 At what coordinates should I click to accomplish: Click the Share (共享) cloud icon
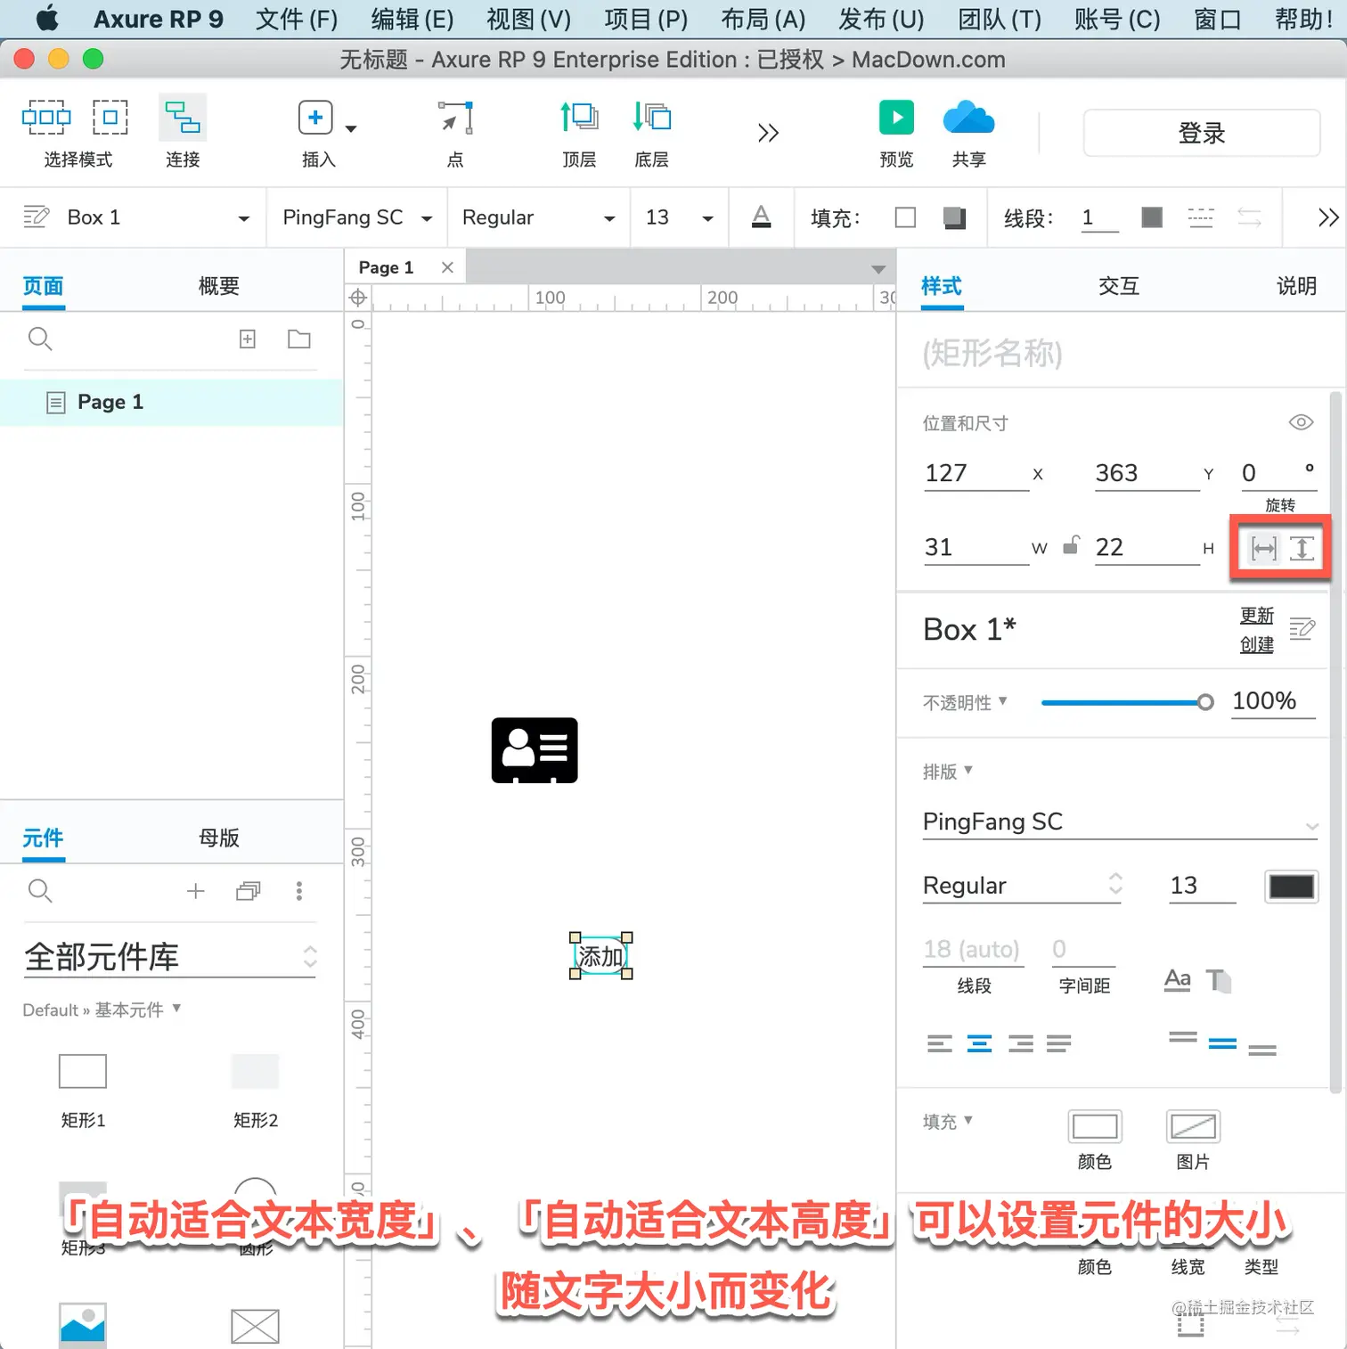click(968, 117)
